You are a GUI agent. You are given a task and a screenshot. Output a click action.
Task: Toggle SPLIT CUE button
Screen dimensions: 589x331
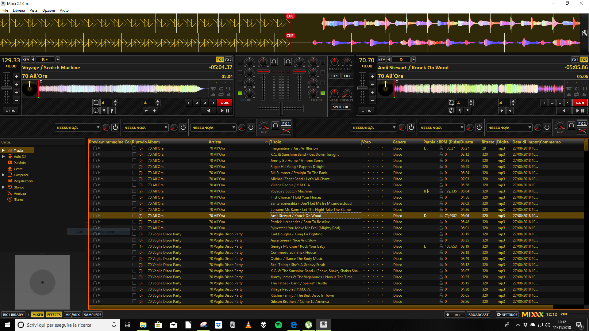point(341,107)
